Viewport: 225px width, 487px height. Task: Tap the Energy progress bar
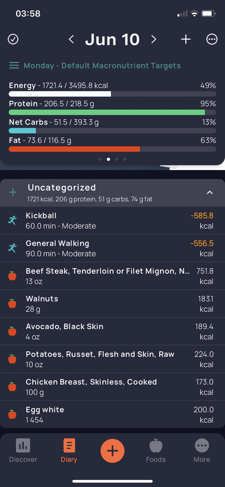(x=112, y=94)
